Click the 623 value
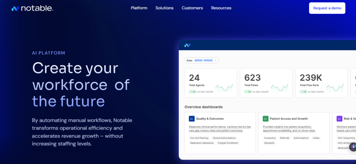Screen dimensions: 356x164 coord(252,78)
